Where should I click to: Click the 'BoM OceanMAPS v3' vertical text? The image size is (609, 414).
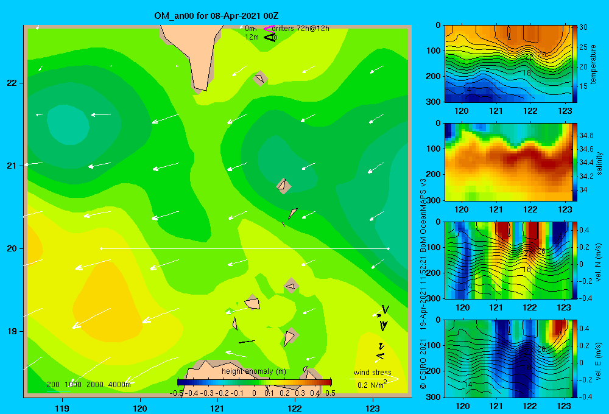click(423, 216)
